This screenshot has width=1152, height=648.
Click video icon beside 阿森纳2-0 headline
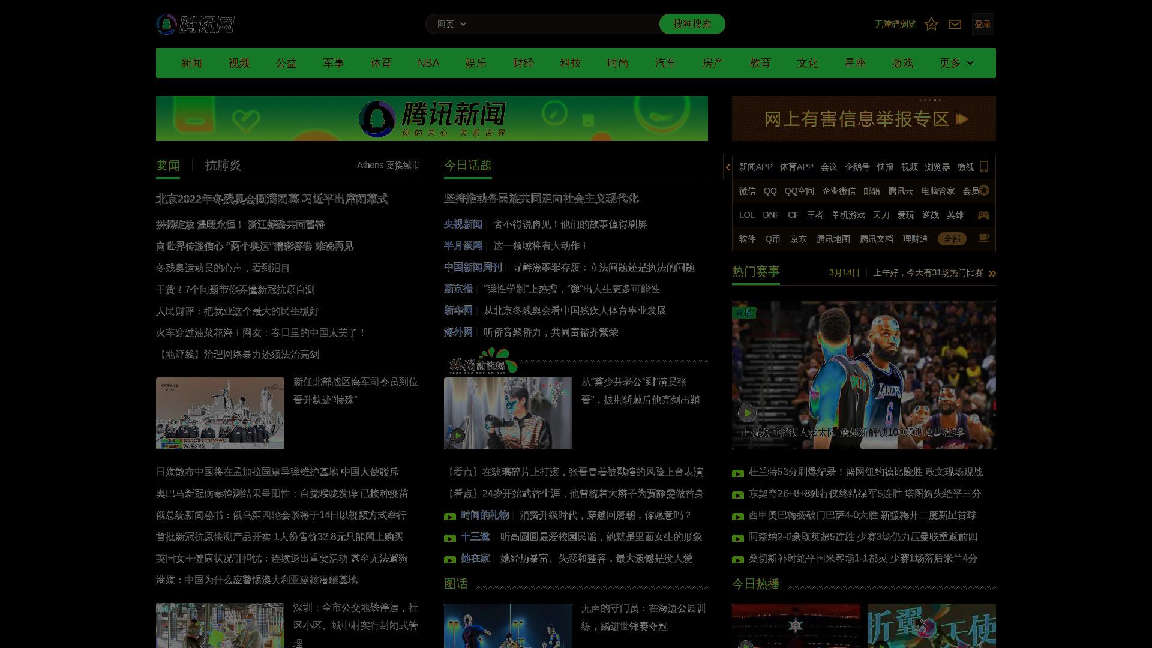[738, 538]
